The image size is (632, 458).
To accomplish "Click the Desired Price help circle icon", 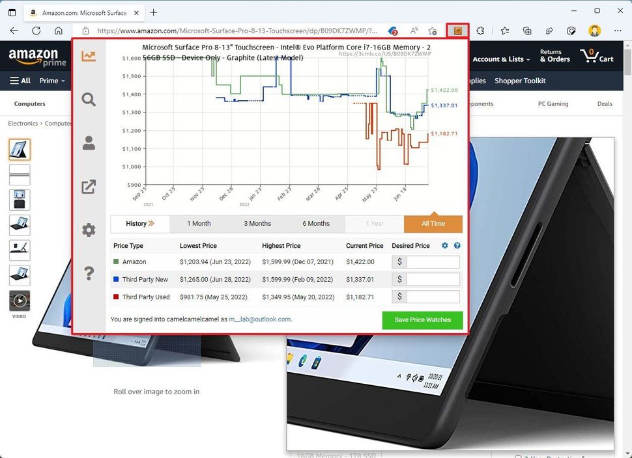I will click(x=456, y=245).
